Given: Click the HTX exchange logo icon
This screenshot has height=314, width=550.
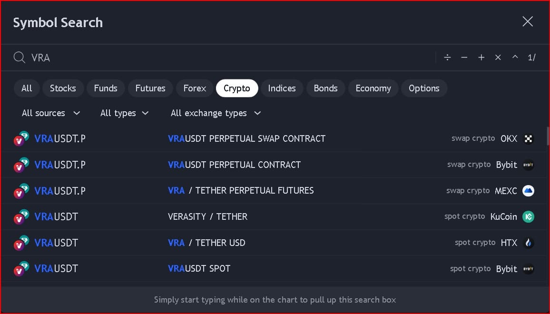Looking at the screenshot, I should click(528, 243).
